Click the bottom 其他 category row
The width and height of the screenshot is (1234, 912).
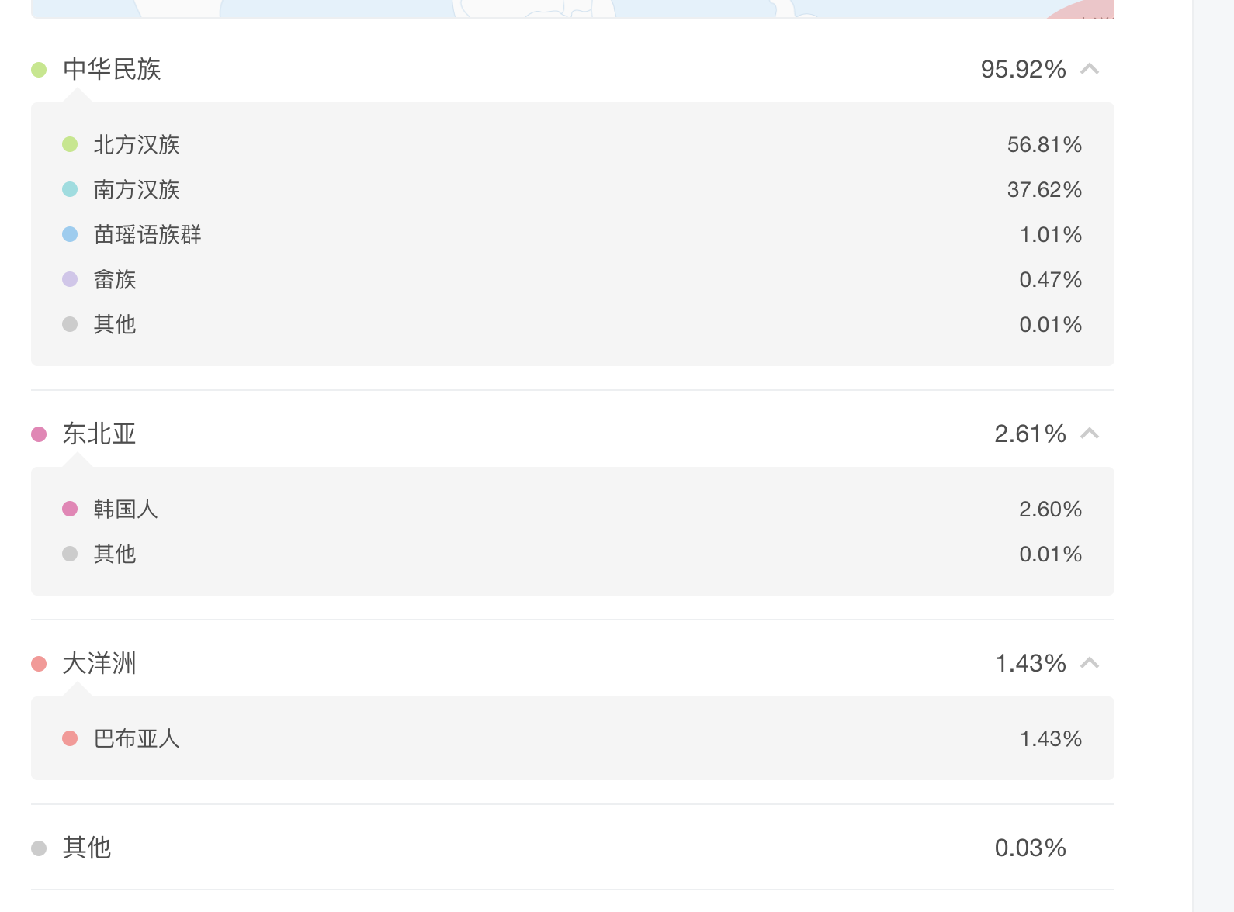pyautogui.click(x=573, y=848)
